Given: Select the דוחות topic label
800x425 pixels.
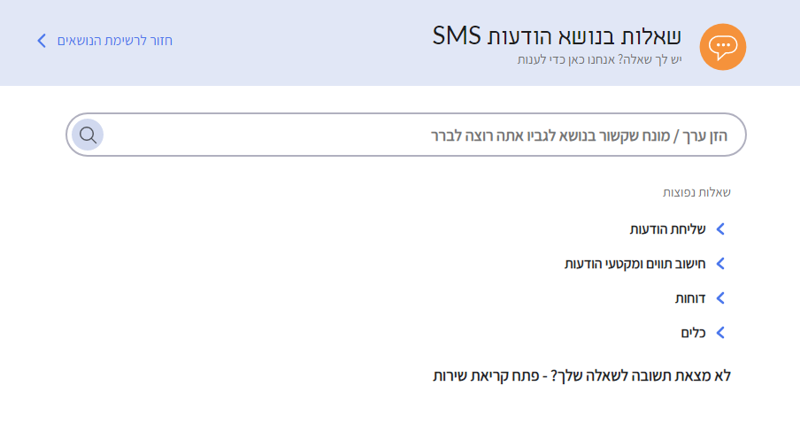Looking at the screenshot, I should 689,298.
